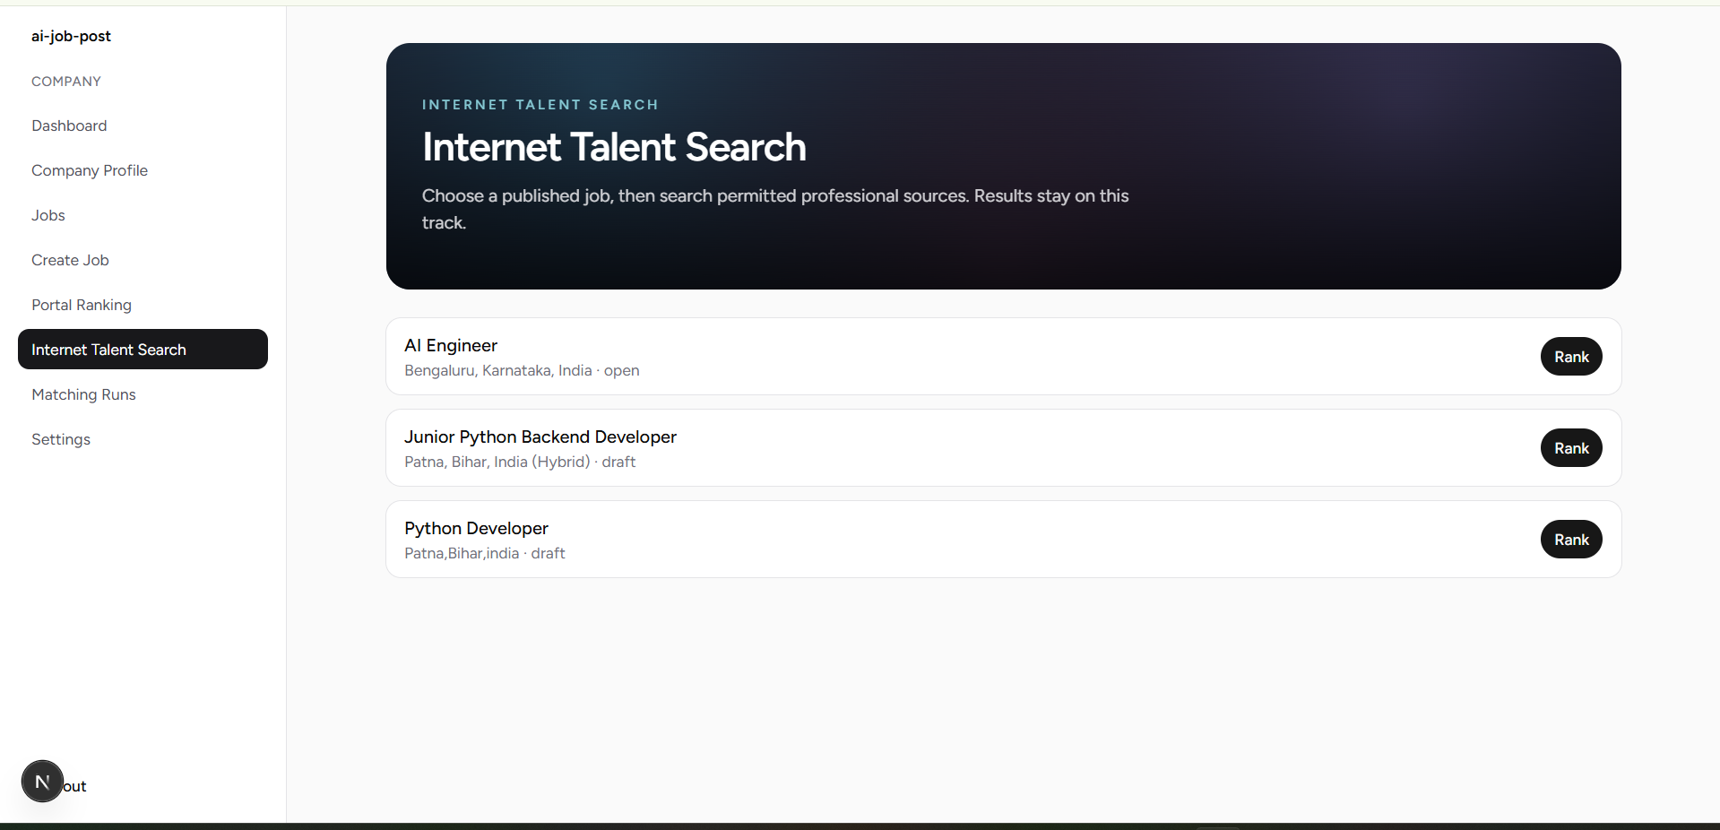Click Bengaluru, Karnataka, India · open text
Screen dimensions: 1720x830
coord(522,370)
